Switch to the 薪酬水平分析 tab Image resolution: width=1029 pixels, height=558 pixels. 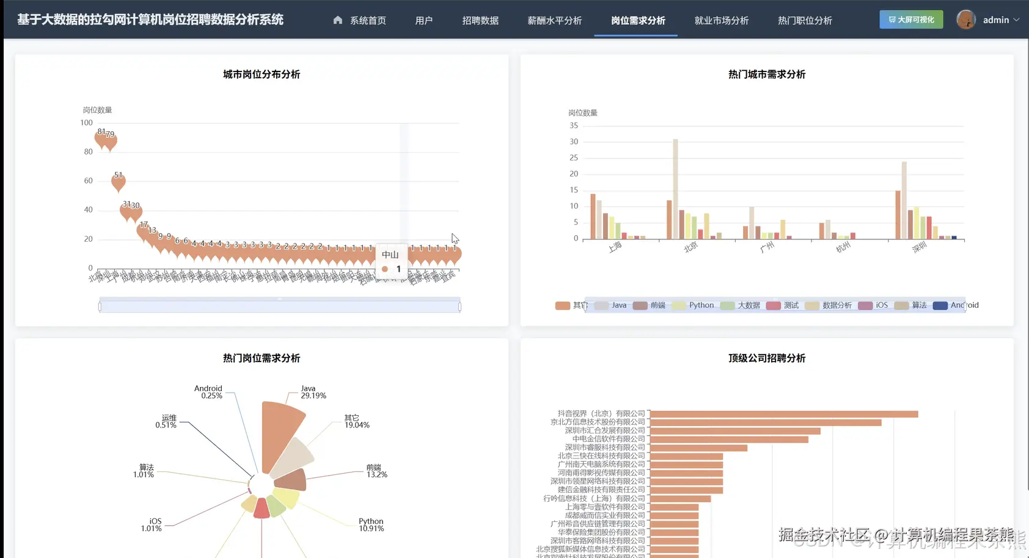tap(554, 20)
